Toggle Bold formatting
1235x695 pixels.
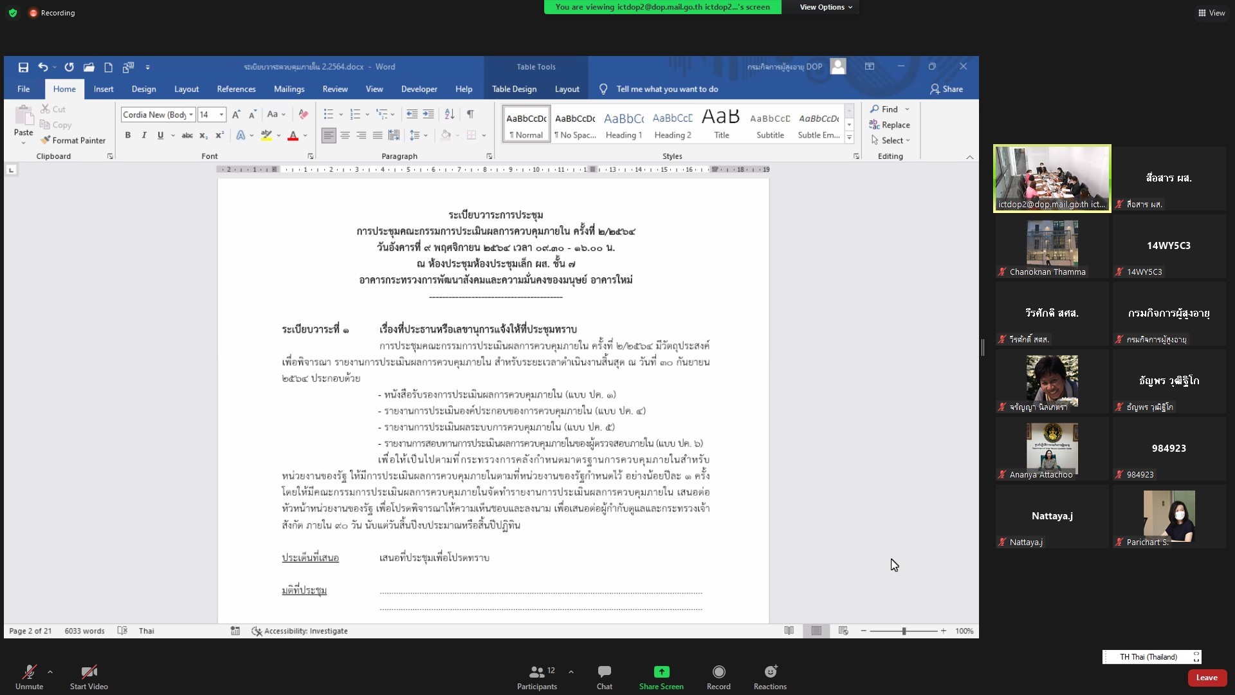coord(127,135)
